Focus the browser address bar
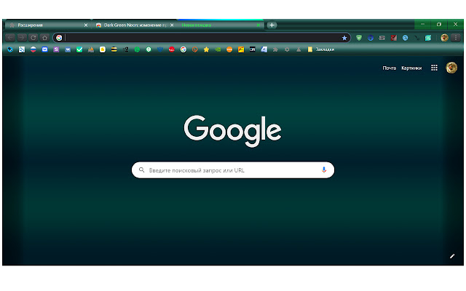Image resolution: width=466 pixels, height=291 pixels. click(x=202, y=38)
